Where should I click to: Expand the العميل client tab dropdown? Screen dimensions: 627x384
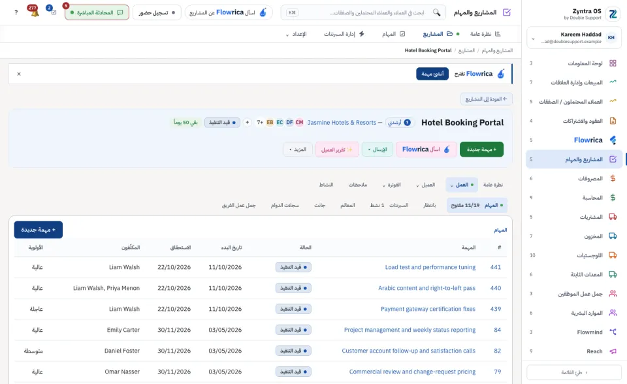click(x=425, y=185)
